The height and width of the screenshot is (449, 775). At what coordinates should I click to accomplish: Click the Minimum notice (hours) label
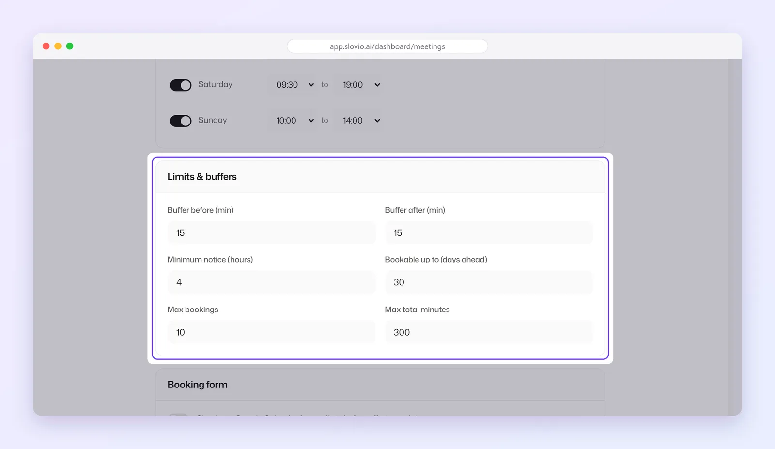coord(210,260)
